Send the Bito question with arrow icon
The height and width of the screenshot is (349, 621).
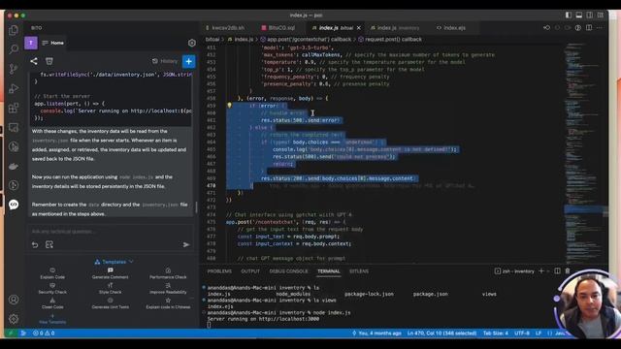tap(186, 245)
